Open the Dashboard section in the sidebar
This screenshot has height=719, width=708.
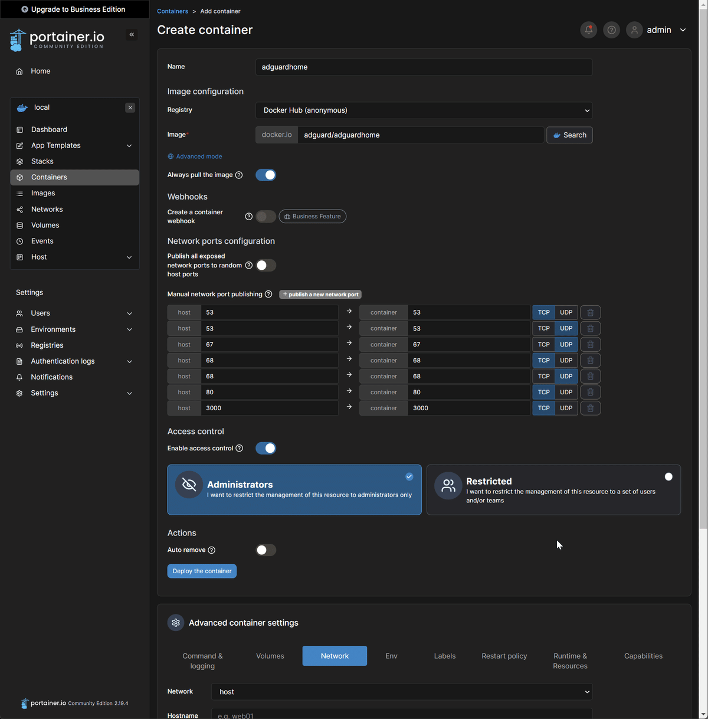coord(48,129)
